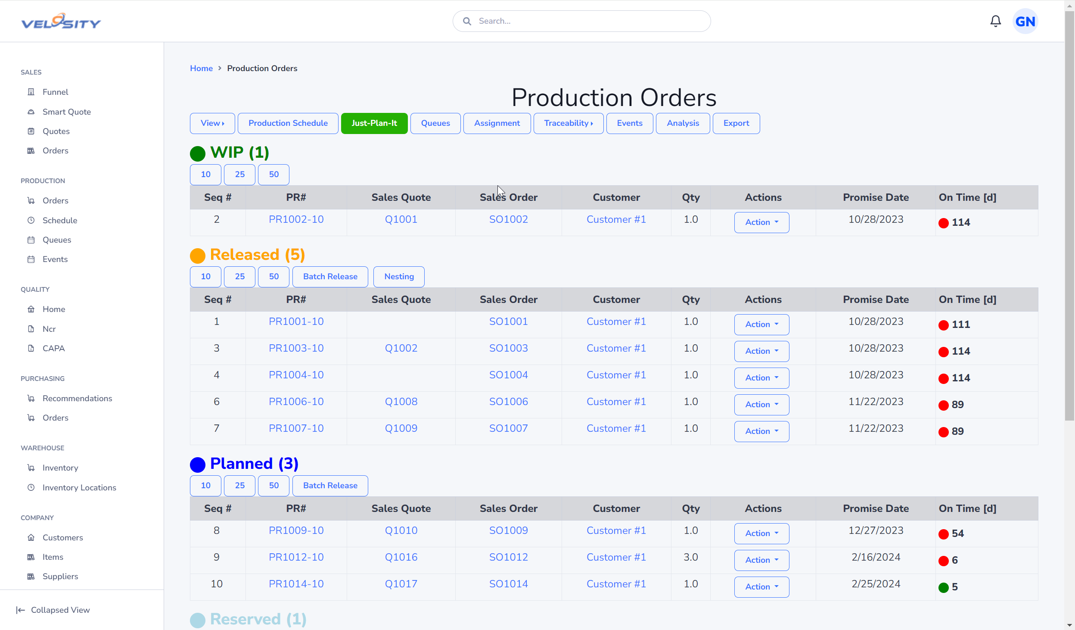
Task: Click the Items sidebar icon
Action: point(31,557)
